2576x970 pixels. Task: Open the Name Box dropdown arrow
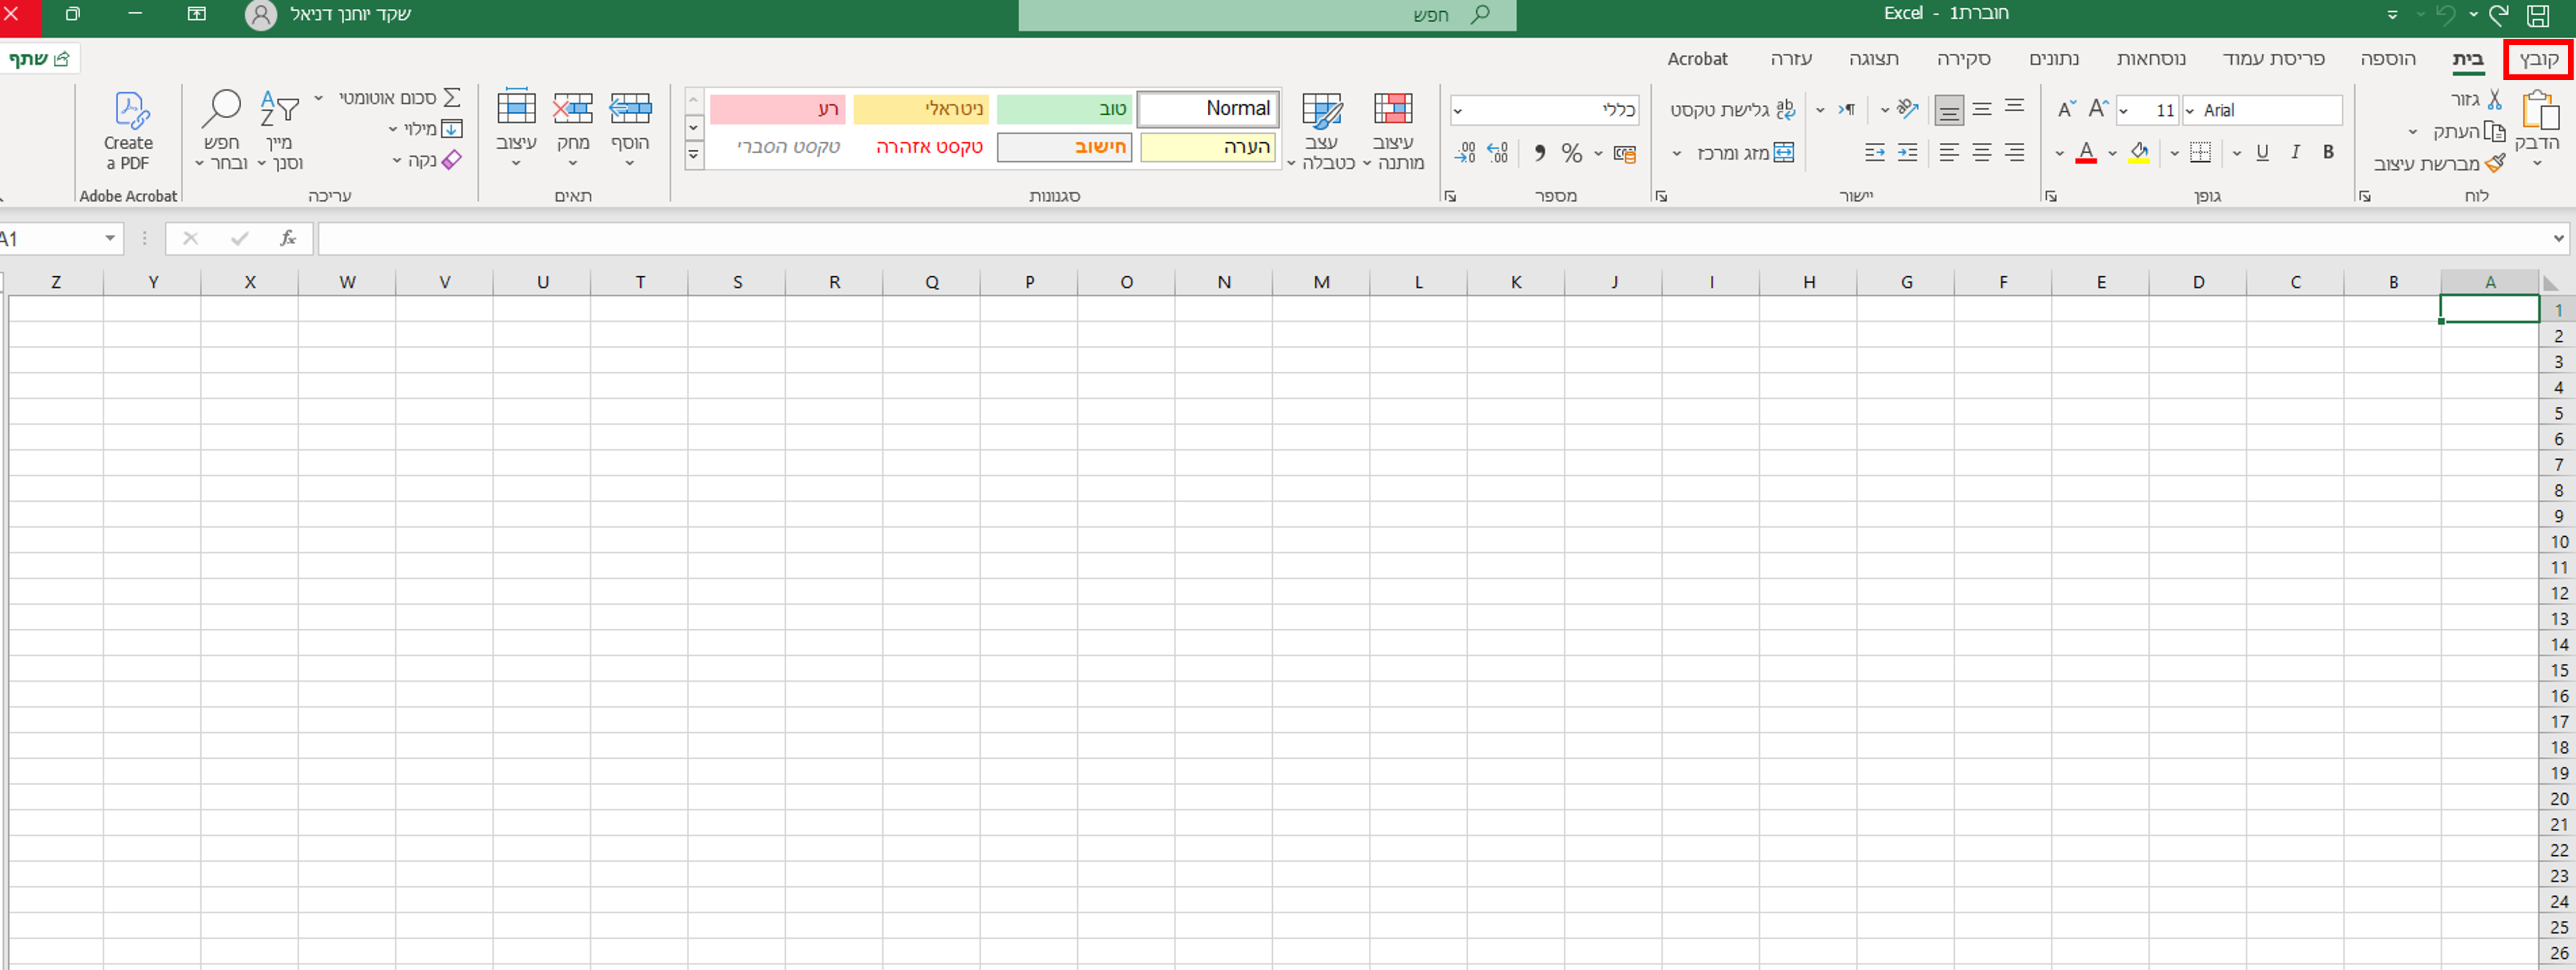coord(110,238)
